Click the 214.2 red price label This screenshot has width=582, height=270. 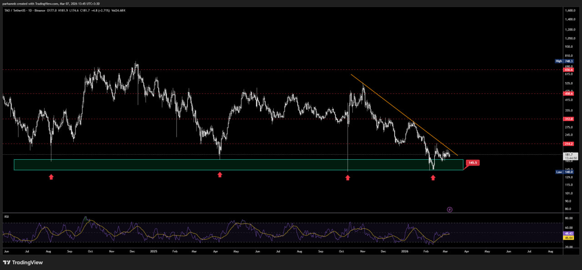(569, 144)
